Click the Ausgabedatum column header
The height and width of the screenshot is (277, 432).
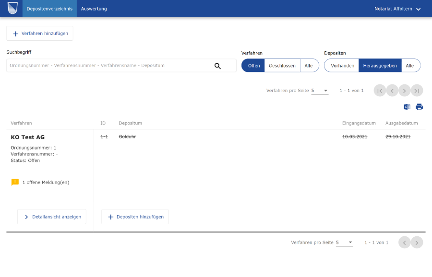click(x=401, y=123)
